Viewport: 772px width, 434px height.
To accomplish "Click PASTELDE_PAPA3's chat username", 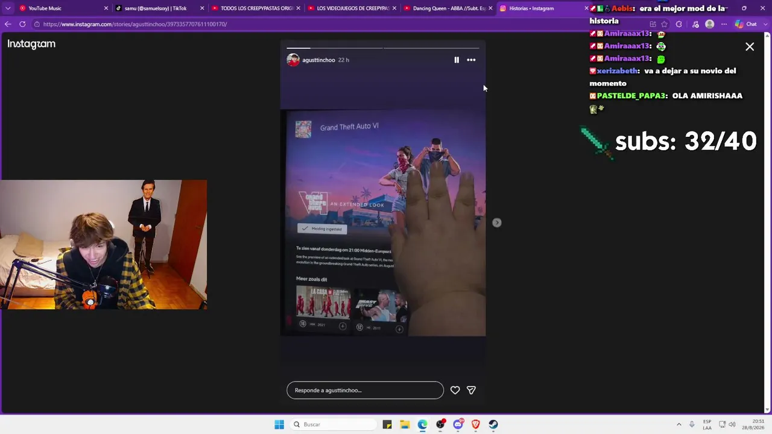I will [631, 96].
